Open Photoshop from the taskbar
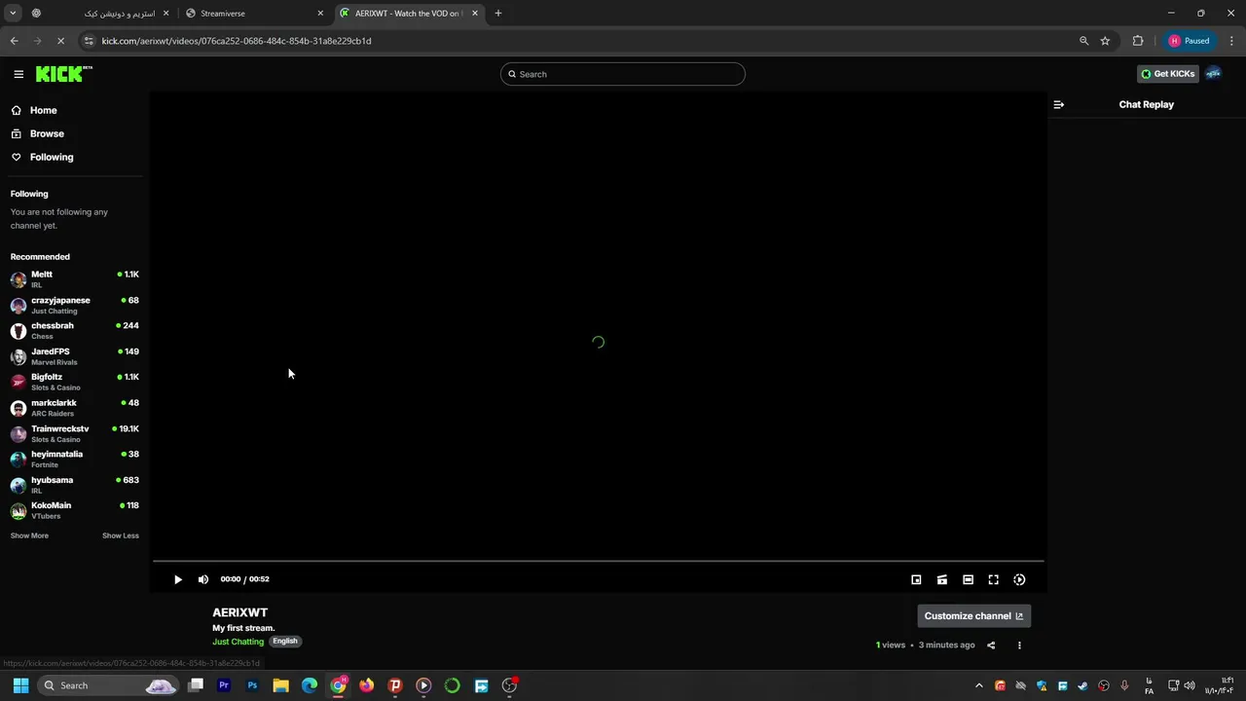This screenshot has height=701, width=1246. tap(252, 685)
